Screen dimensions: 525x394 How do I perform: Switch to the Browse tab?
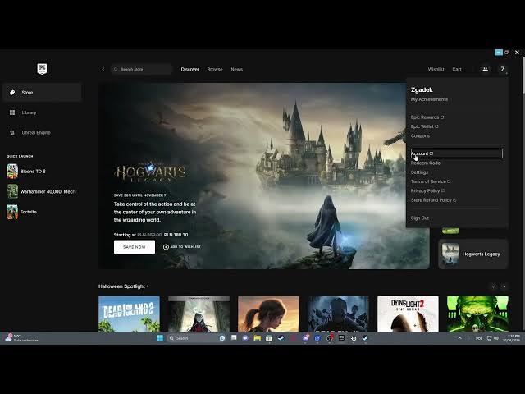[215, 69]
